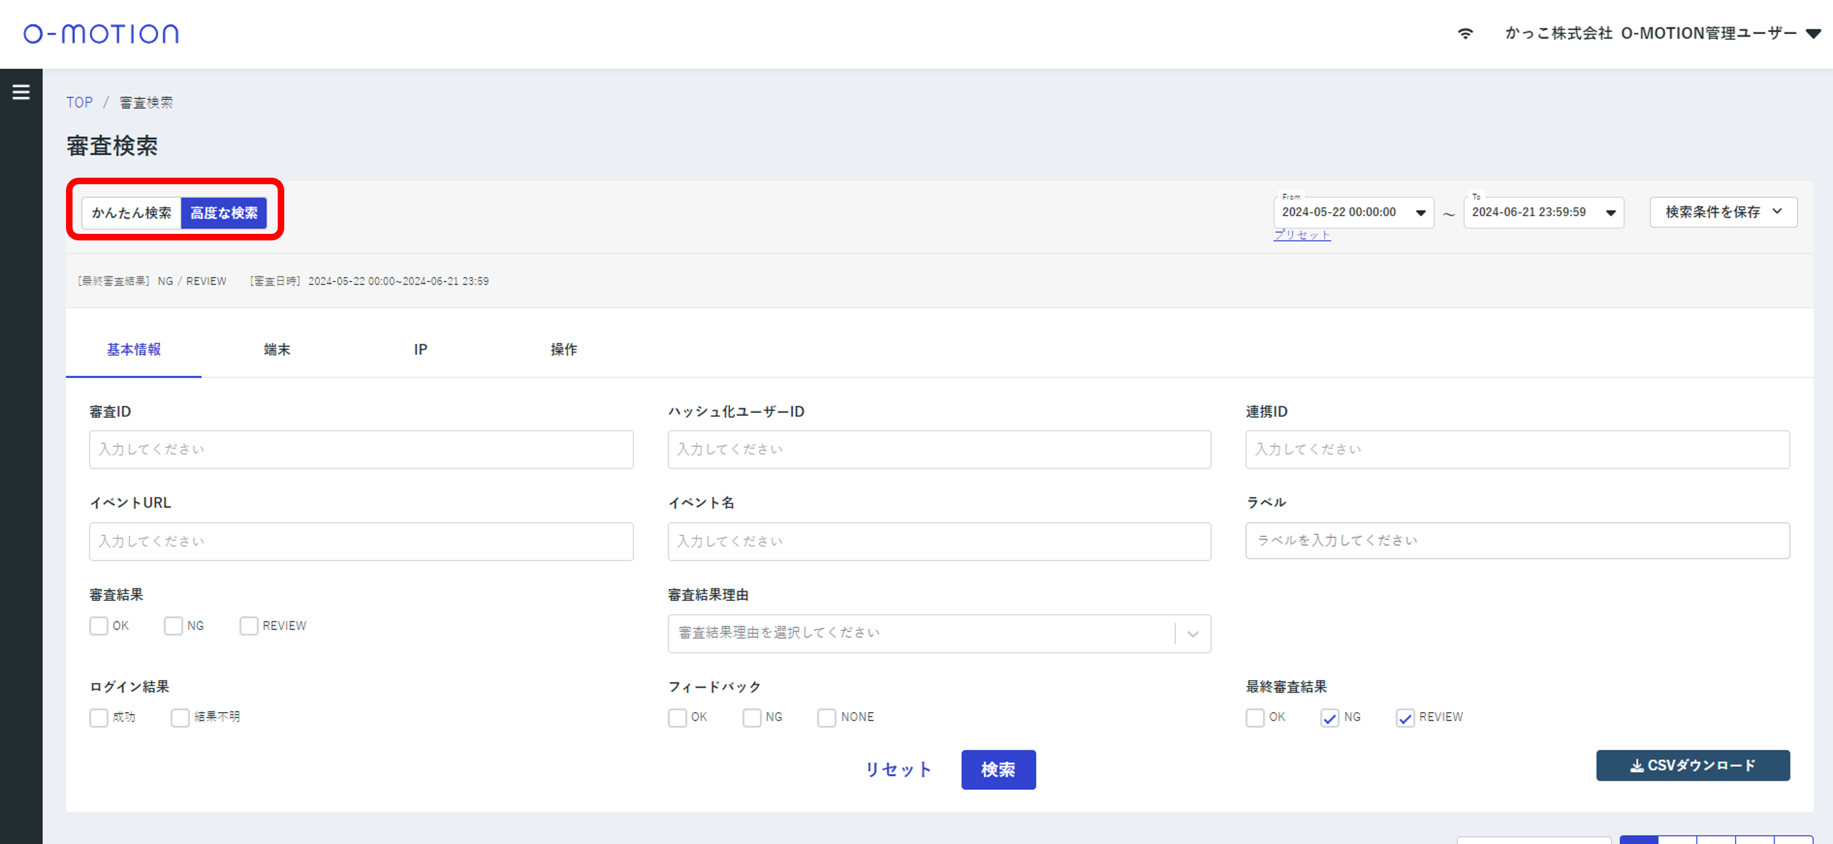Click the プリセット link
The image size is (1833, 844).
point(1302,235)
